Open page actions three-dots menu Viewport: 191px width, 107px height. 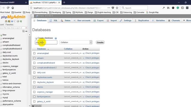(x=109, y=8)
